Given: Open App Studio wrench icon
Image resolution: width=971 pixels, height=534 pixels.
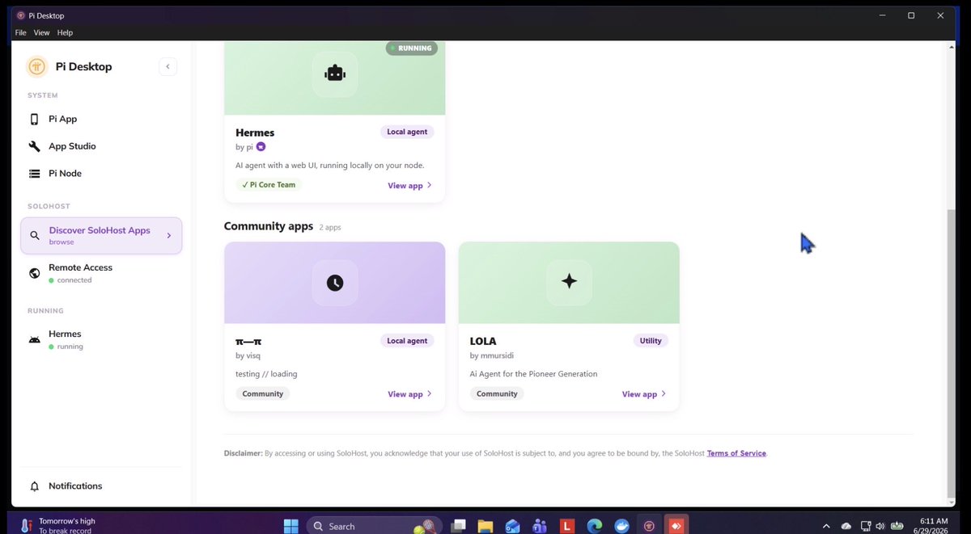Looking at the screenshot, I should point(34,146).
